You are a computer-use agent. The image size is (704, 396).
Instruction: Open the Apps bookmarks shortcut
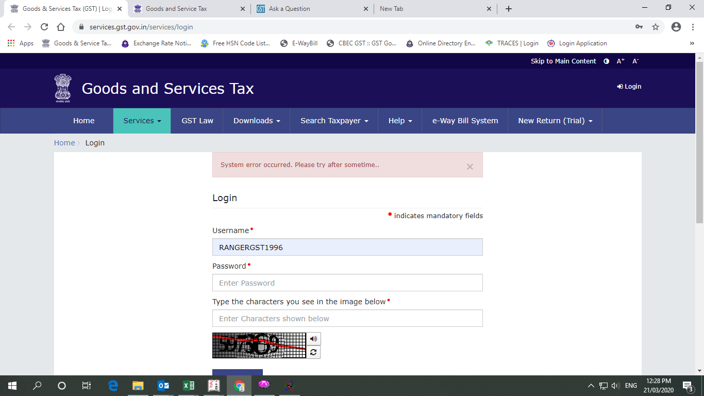(x=21, y=43)
